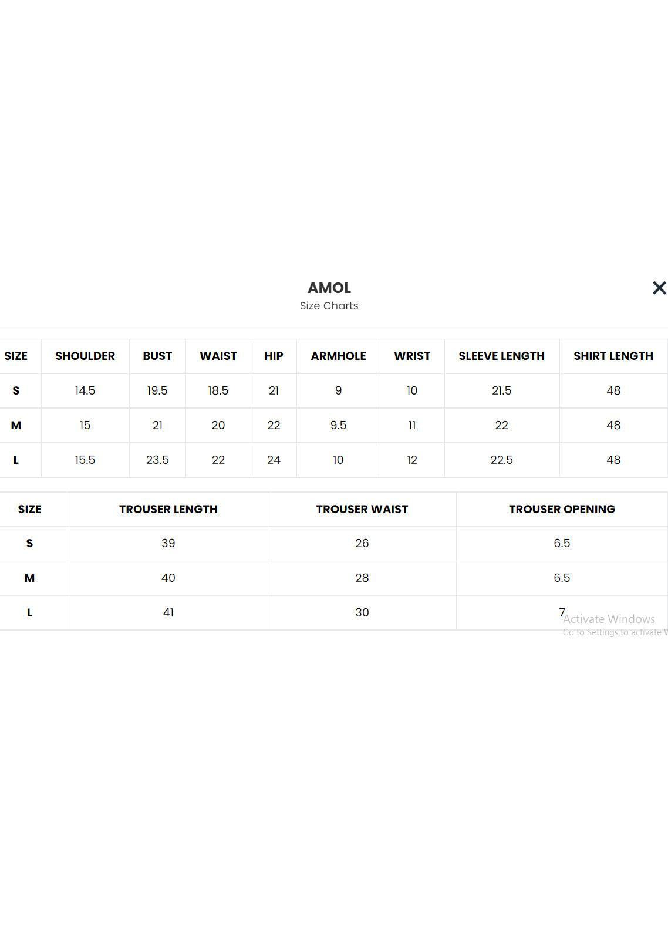
Task: Click the TROUSER OPENING column header
Action: (x=562, y=509)
